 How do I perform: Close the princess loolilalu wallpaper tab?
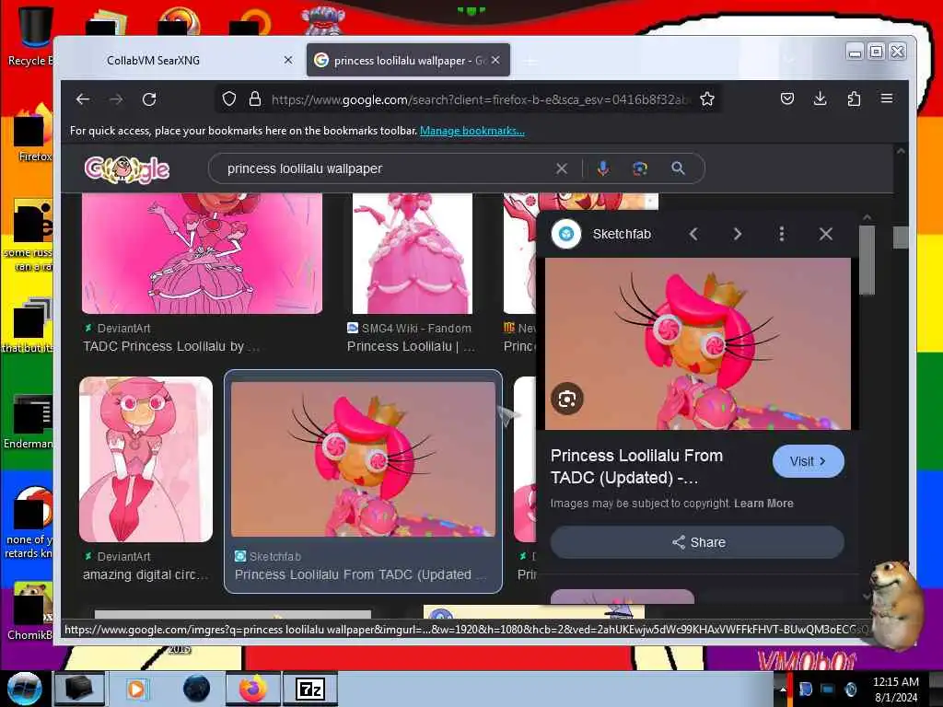495,60
